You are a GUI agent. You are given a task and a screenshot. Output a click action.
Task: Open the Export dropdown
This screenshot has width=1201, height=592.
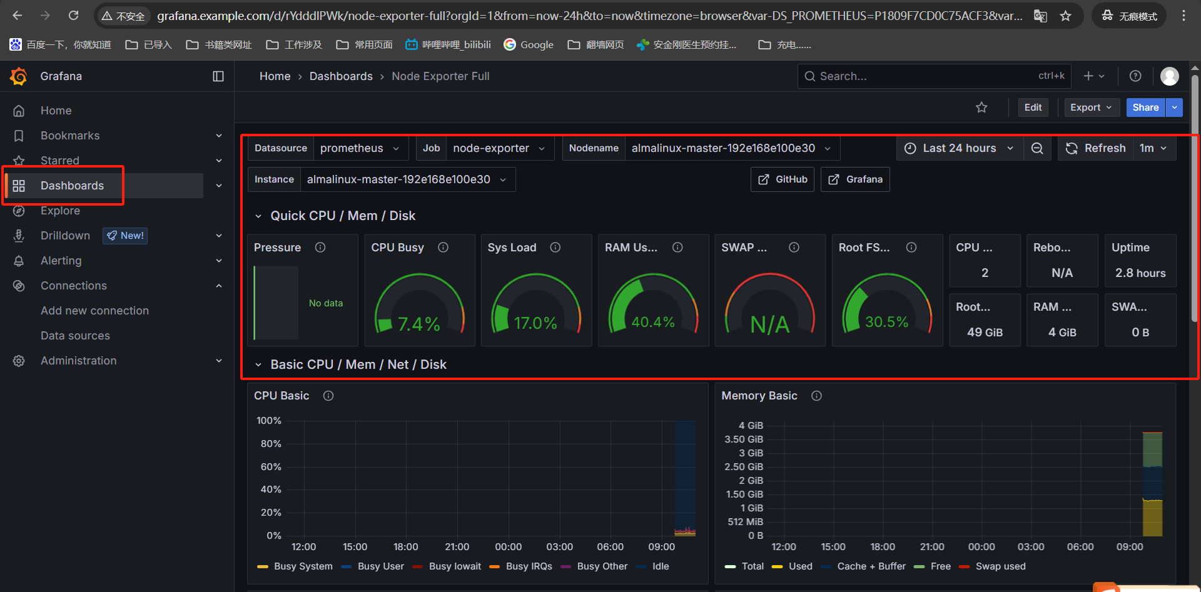point(1092,108)
